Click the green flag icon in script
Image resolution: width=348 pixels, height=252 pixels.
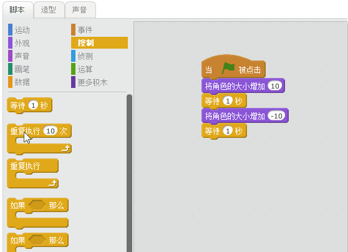point(228,69)
